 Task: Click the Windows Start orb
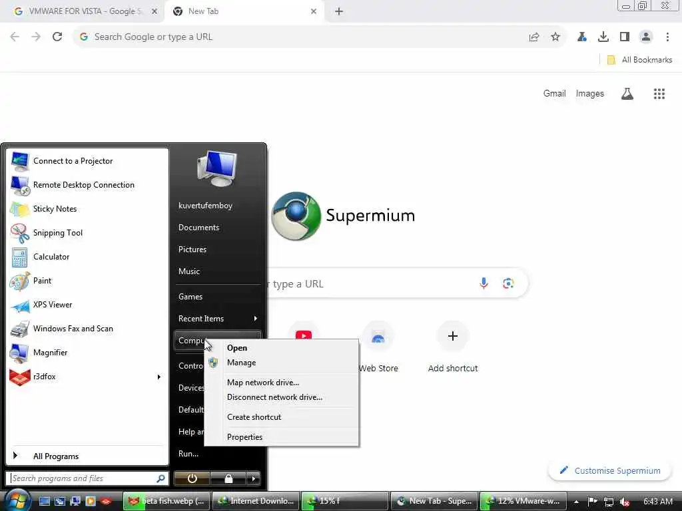[17, 500]
